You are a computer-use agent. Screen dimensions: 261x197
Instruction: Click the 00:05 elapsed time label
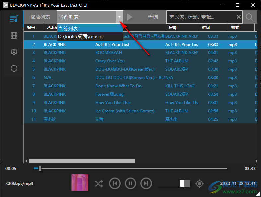(x=11, y=168)
